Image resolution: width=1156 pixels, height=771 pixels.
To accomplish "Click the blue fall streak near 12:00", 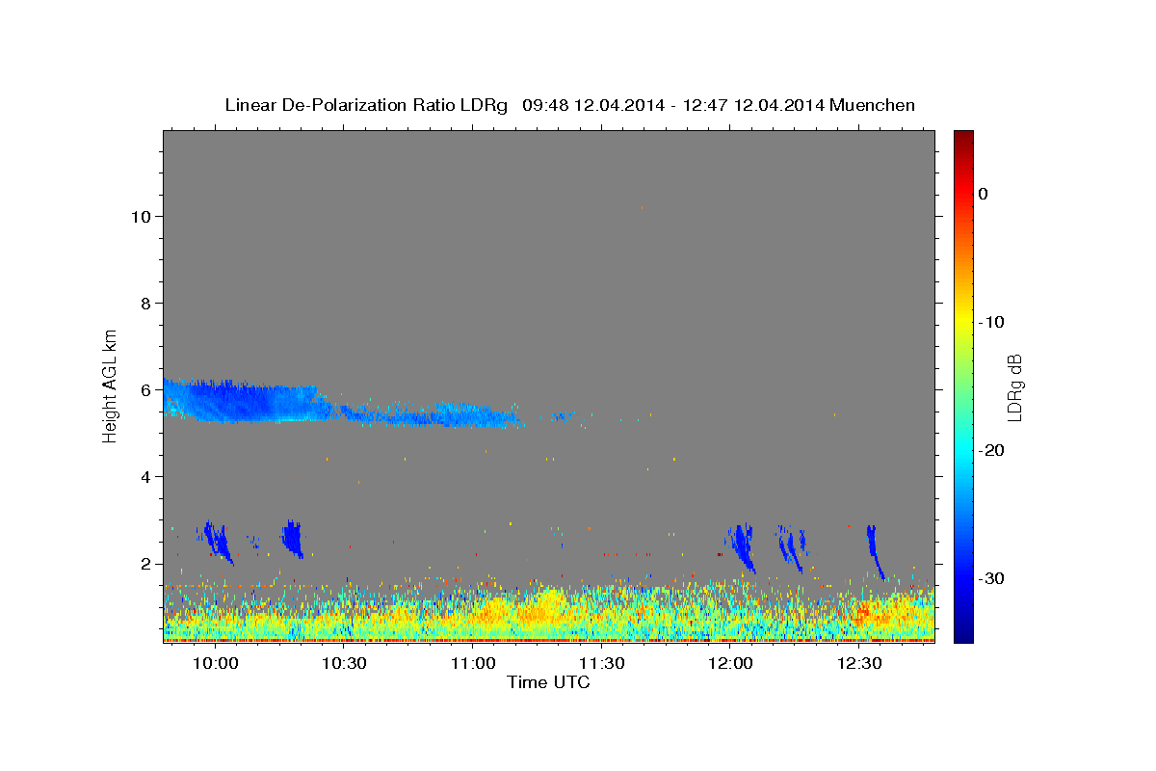I will pyautogui.click(x=743, y=547).
